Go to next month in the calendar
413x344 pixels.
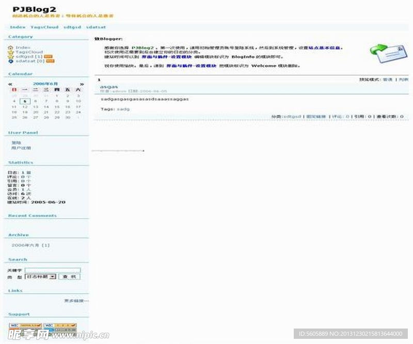(82, 84)
